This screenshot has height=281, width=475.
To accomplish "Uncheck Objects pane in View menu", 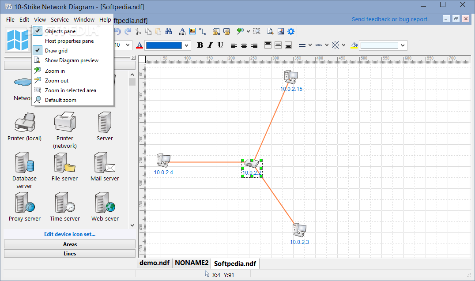I will pos(73,31).
